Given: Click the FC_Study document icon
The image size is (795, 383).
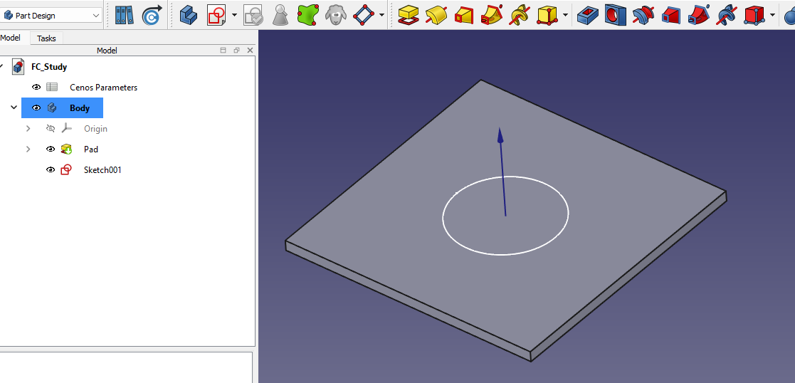Looking at the screenshot, I should click(19, 66).
